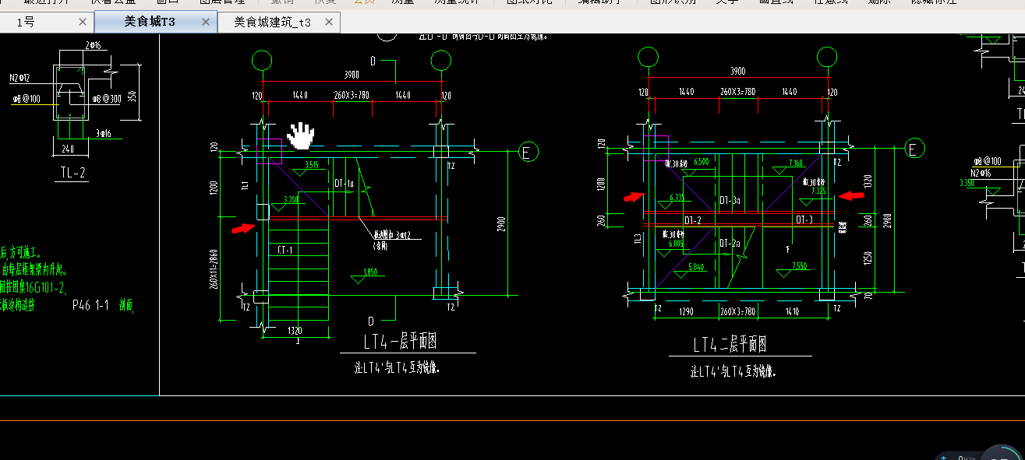
Task: Select axis bubble E of first-floor plan
Action: pos(528,152)
